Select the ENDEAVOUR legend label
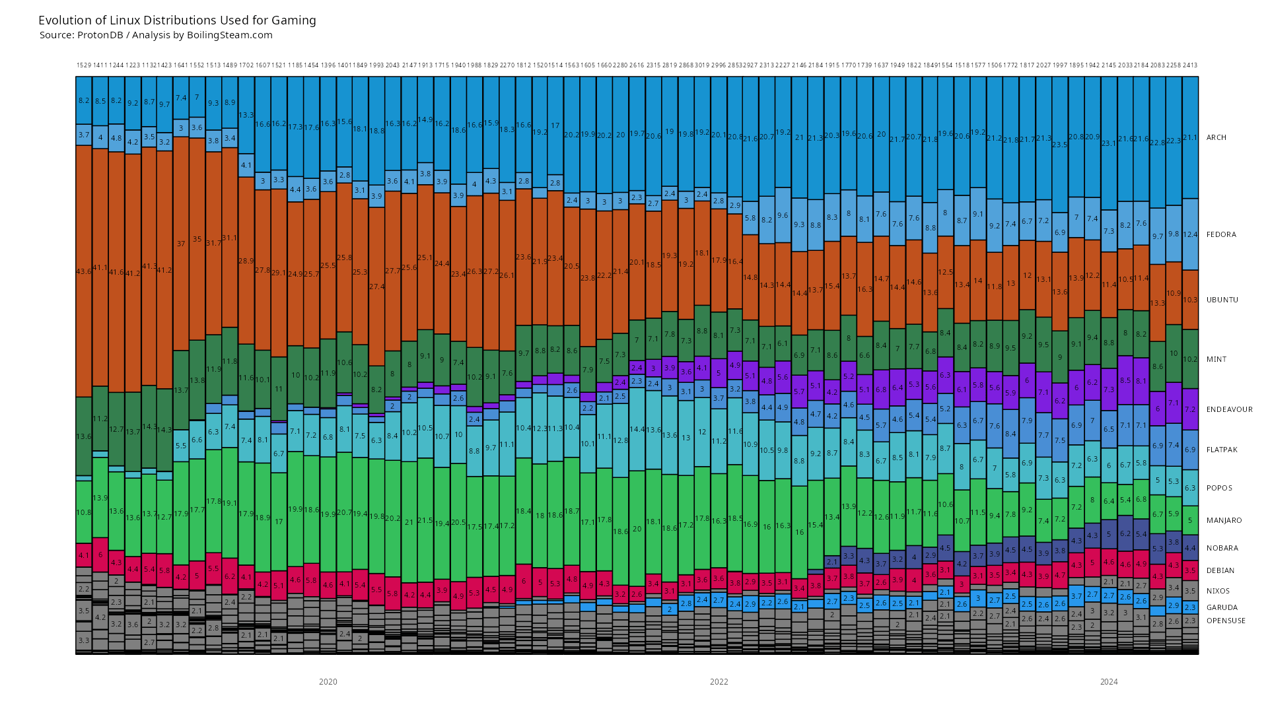Image resolution: width=1268 pixels, height=713 pixels. click(1229, 409)
